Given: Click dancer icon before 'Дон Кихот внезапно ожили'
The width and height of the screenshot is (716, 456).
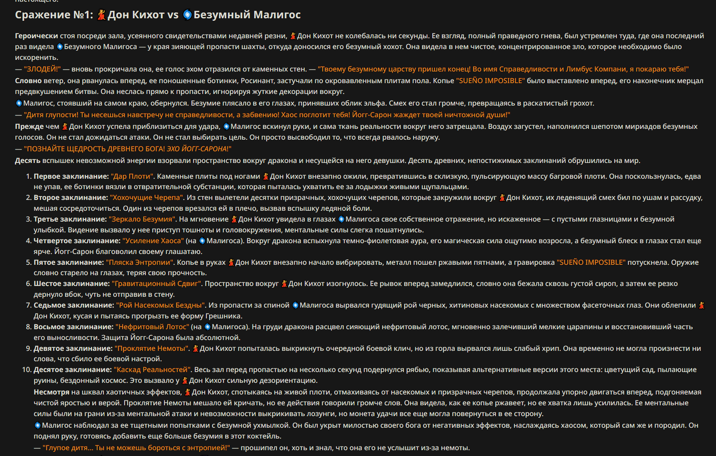Looking at the screenshot, I should [x=266, y=176].
